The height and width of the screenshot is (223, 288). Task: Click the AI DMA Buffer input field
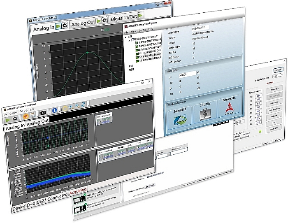pos(188,74)
